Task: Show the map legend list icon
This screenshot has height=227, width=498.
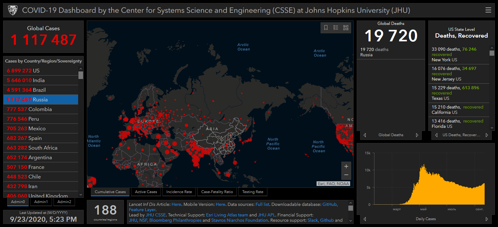Action: pyautogui.click(x=336, y=28)
